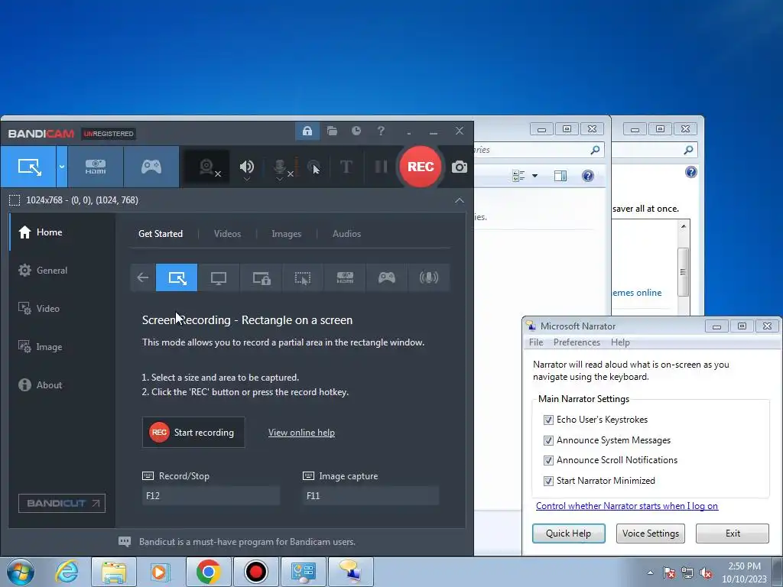Click Quick Help button in Narrator
The width and height of the screenshot is (783, 587).
point(568,533)
